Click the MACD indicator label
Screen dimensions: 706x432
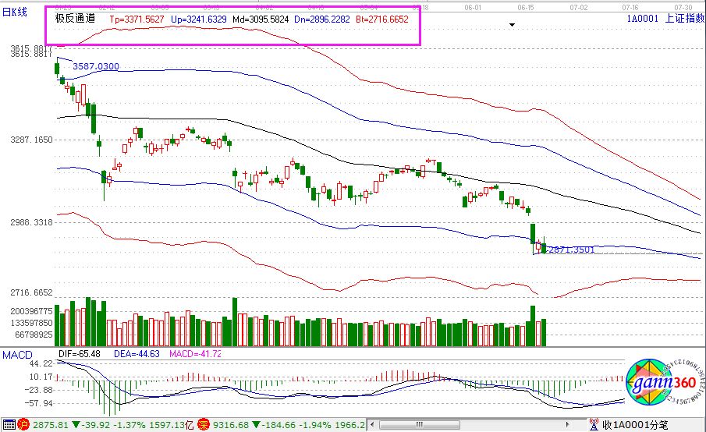(x=16, y=355)
